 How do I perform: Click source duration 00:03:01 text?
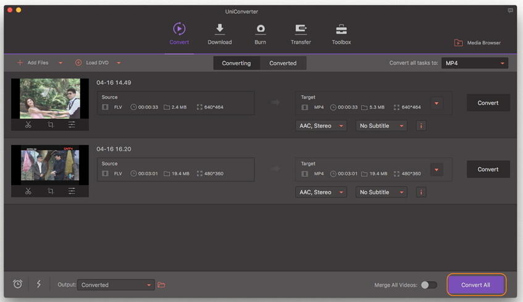pos(148,174)
